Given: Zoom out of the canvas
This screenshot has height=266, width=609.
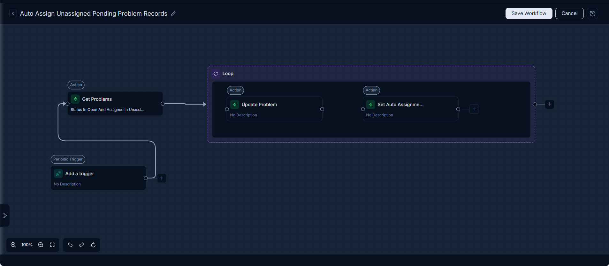Looking at the screenshot, I should pos(41,245).
